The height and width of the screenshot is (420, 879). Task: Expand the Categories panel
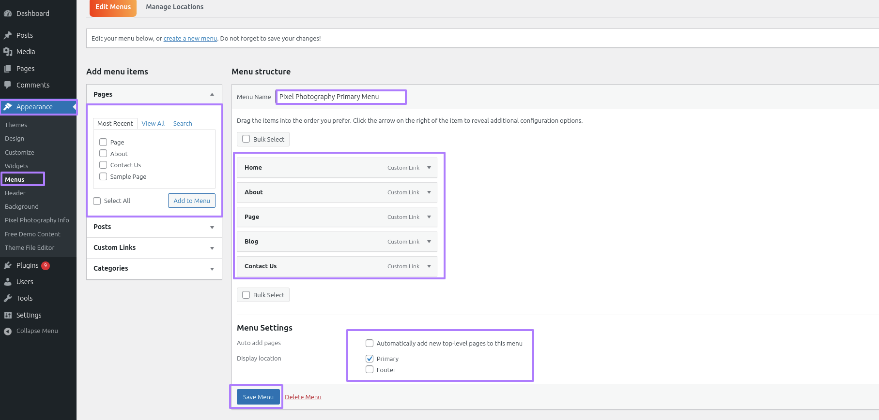[212, 269]
